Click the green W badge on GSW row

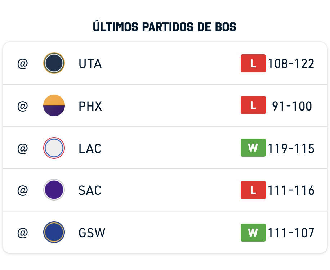point(253,233)
